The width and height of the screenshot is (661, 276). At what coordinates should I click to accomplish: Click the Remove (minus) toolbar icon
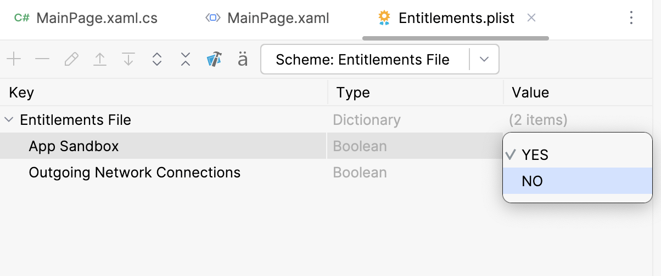(42, 59)
